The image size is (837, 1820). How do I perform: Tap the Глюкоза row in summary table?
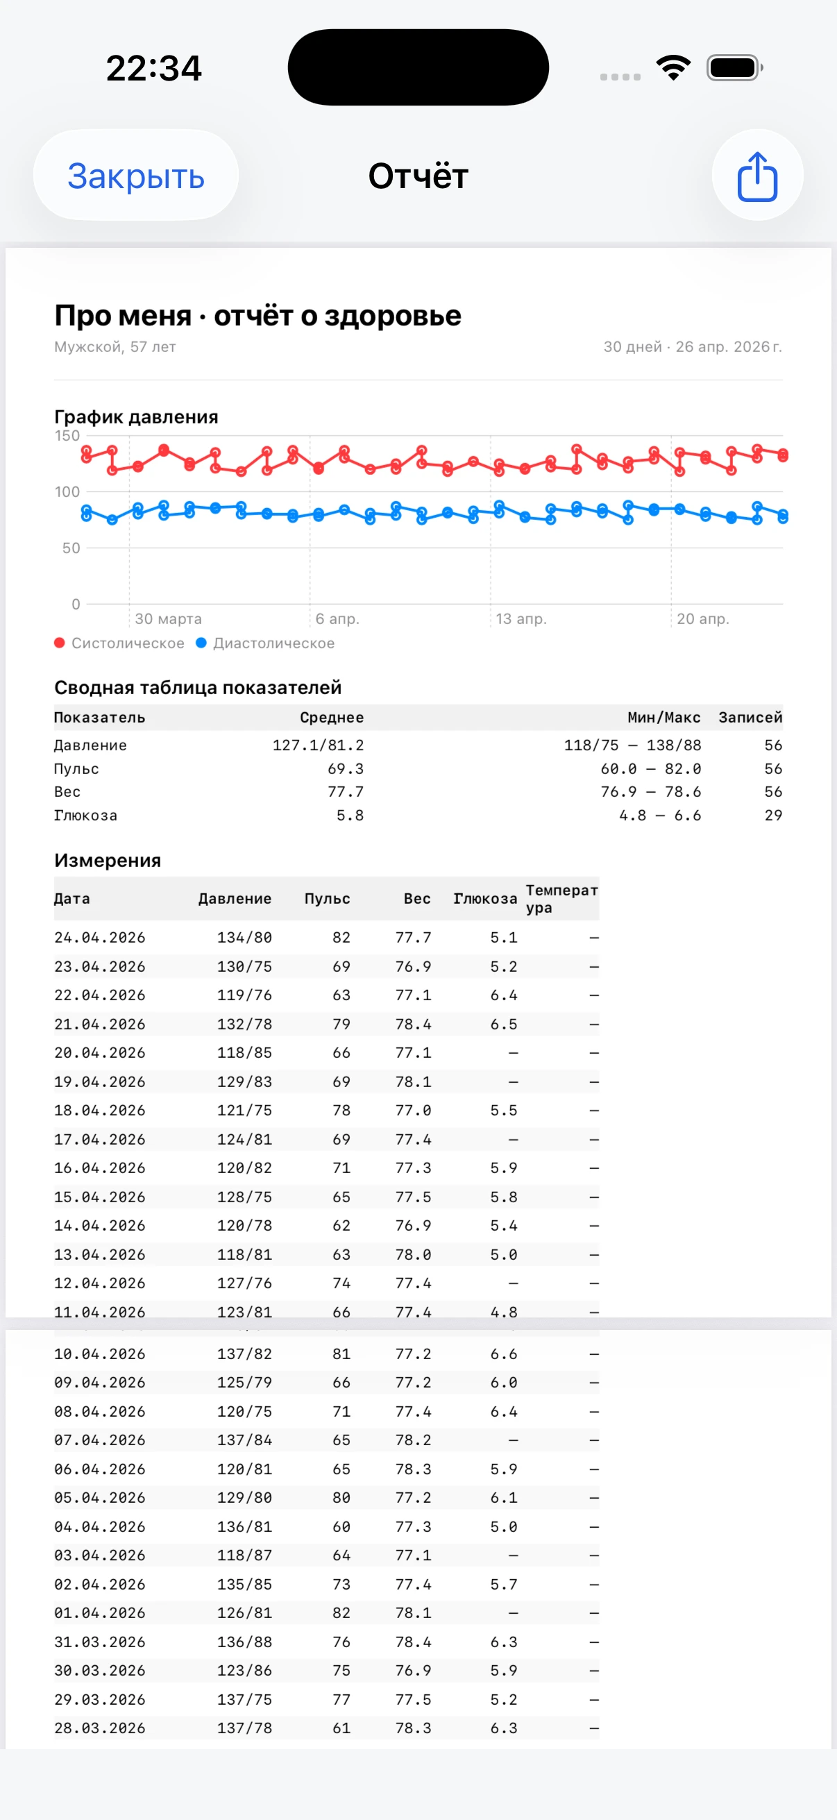pyautogui.click(x=416, y=816)
